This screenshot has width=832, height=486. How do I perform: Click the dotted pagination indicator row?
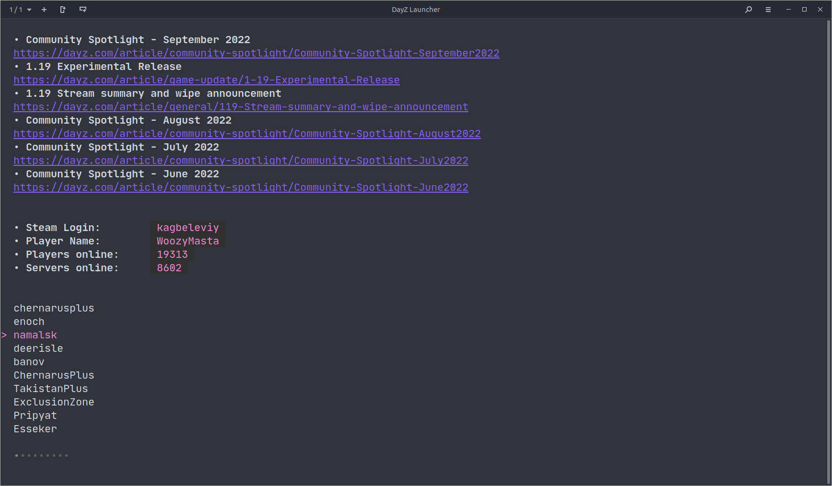[41, 455]
